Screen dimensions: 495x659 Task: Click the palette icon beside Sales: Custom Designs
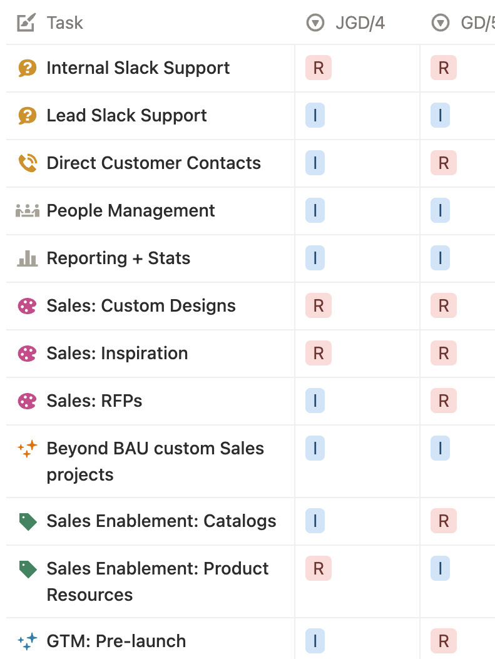pos(28,306)
